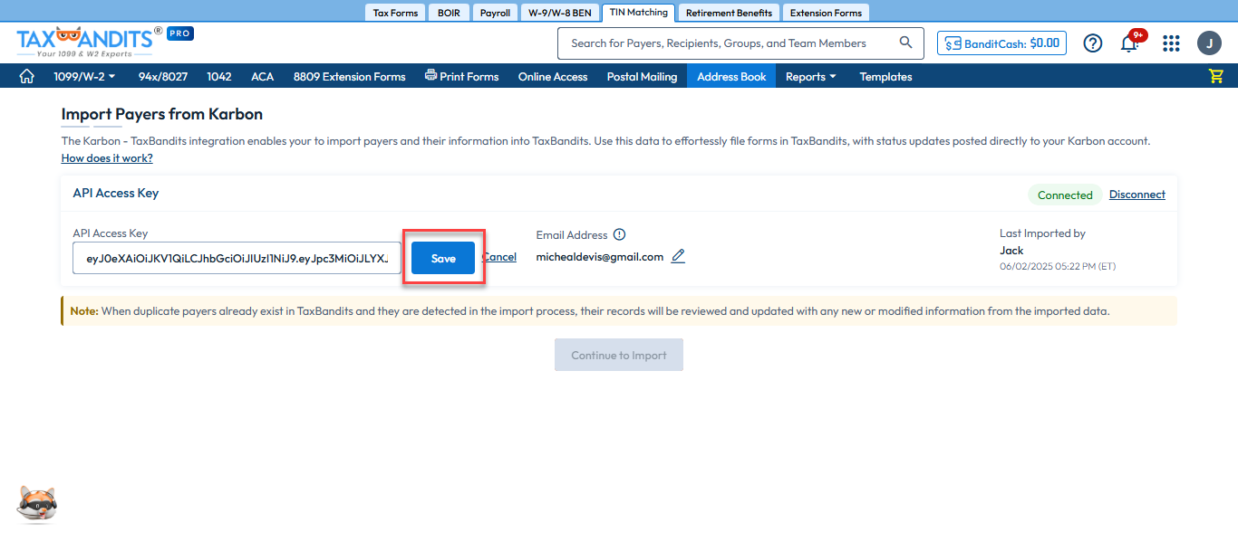Expand the 1099/W-2 menu
The width and height of the screenshot is (1238, 542).
click(84, 76)
